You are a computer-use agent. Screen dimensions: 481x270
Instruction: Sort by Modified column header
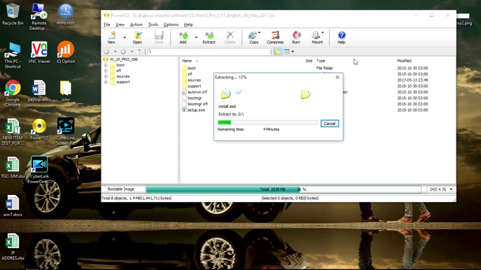[x=404, y=61]
